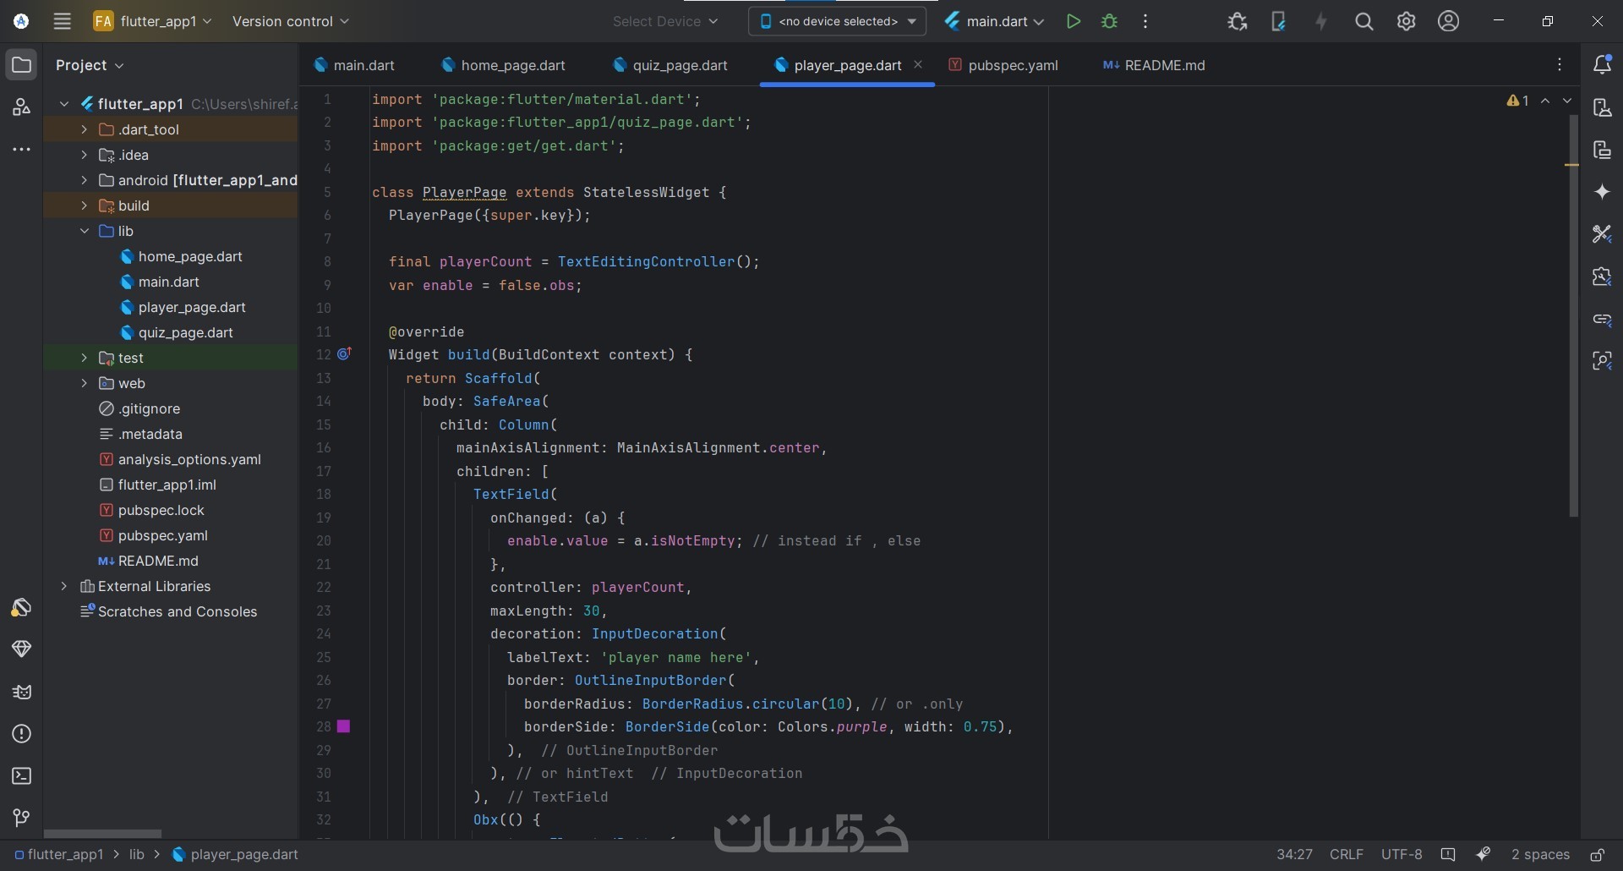Click the editor vertical scrollbar
This screenshot has width=1623, height=871.
click(x=1573, y=315)
